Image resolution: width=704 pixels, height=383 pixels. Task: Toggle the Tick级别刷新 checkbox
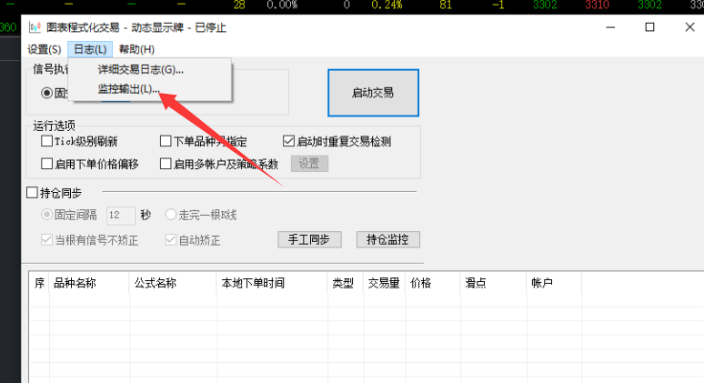click(46, 141)
